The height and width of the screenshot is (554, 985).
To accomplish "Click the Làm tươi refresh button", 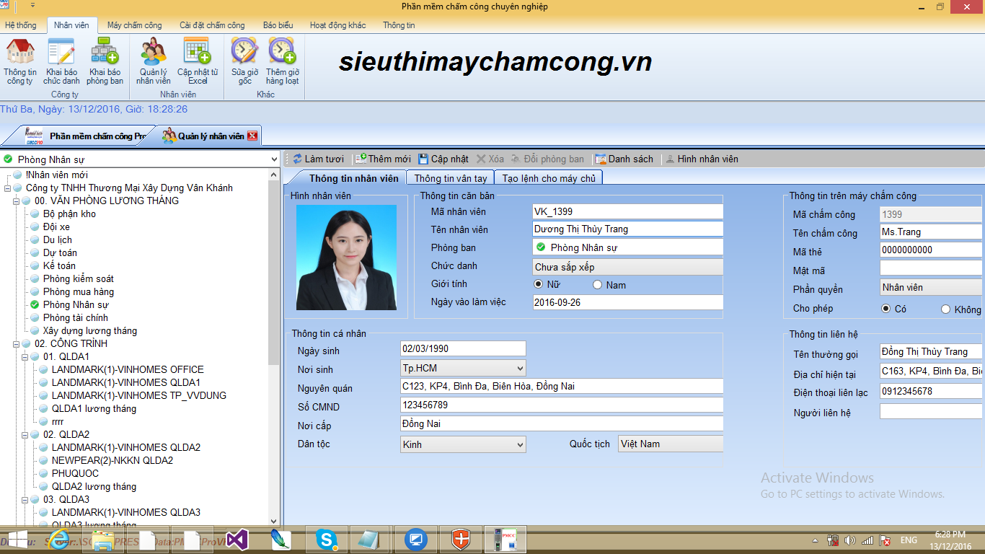I will tap(318, 159).
